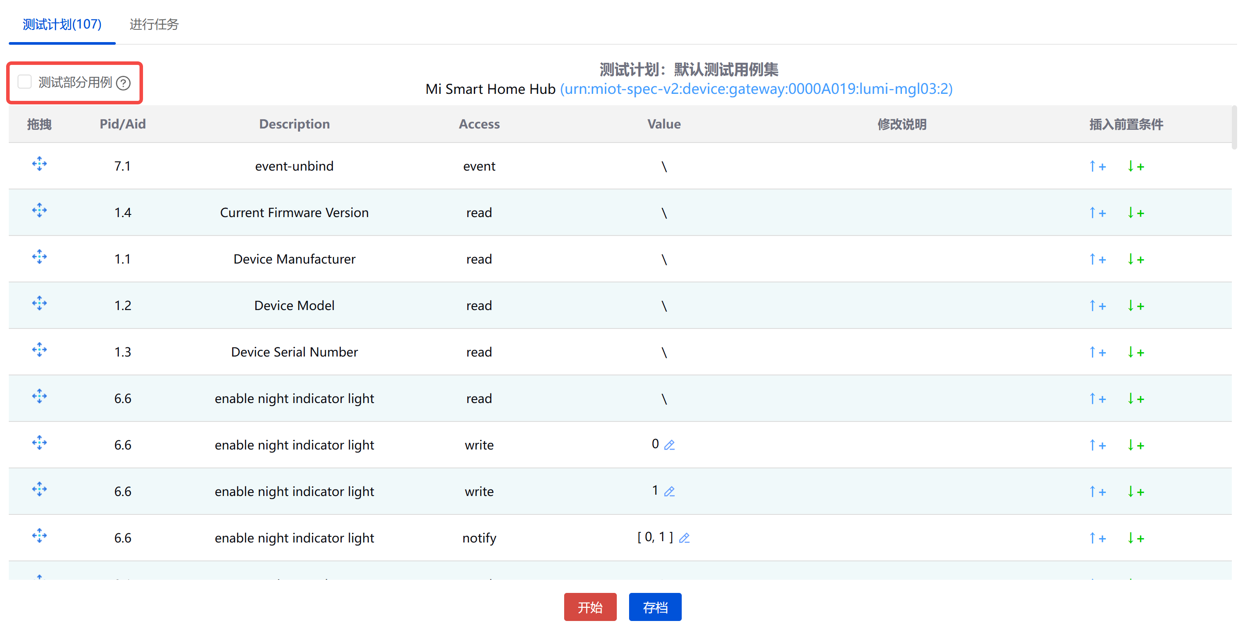Click the event access cell
Viewport: 1245px width, 628px height.
(479, 166)
